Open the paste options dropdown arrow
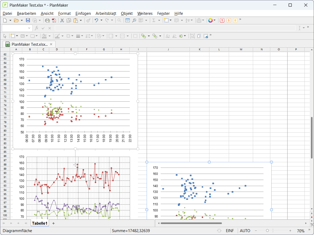Viewport: 314px width, 235px height. tap(81, 20)
